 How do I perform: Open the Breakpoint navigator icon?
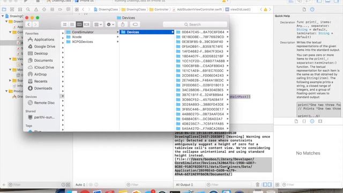coord(60,10)
